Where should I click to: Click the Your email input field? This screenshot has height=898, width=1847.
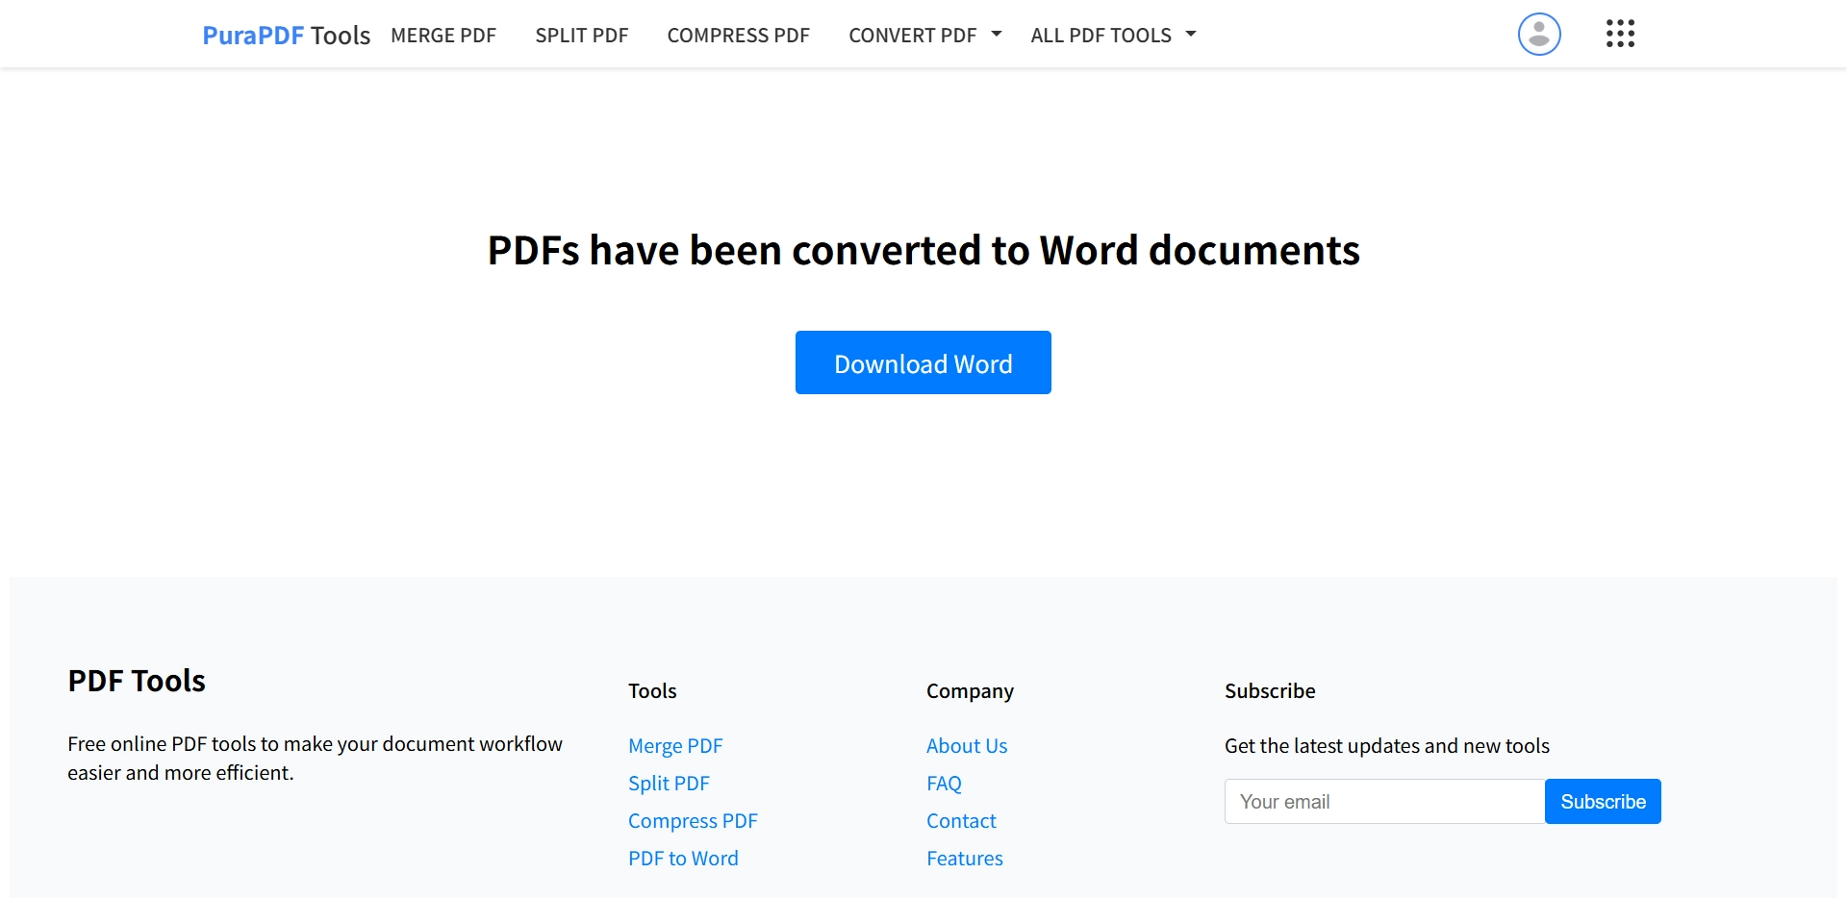1383,801
